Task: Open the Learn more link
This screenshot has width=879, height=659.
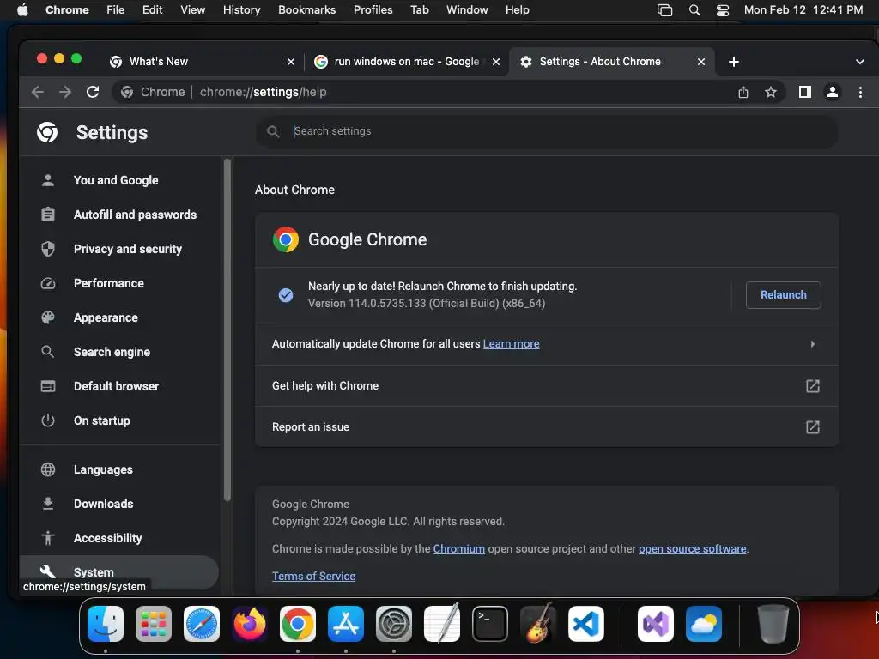Action: (x=512, y=343)
